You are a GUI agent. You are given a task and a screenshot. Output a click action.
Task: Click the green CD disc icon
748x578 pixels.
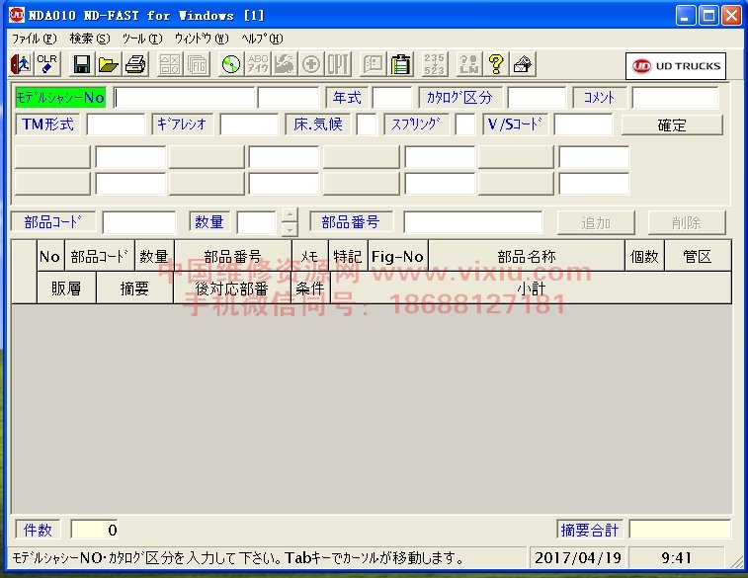[x=230, y=65]
